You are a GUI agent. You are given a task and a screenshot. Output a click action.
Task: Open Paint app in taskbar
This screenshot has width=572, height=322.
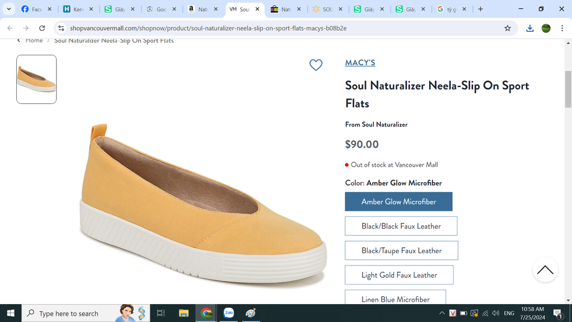(x=251, y=313)
